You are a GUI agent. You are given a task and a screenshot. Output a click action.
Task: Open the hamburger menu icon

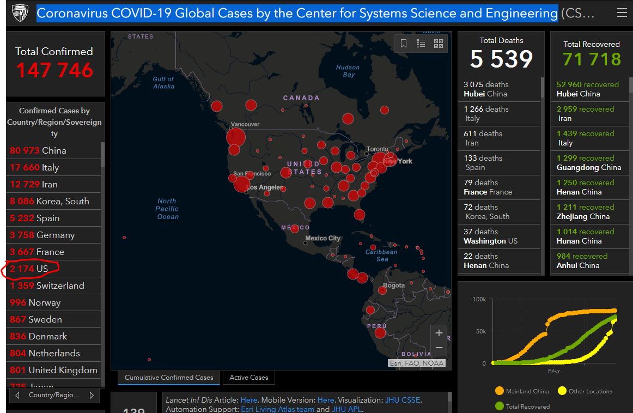click(622, 13)
